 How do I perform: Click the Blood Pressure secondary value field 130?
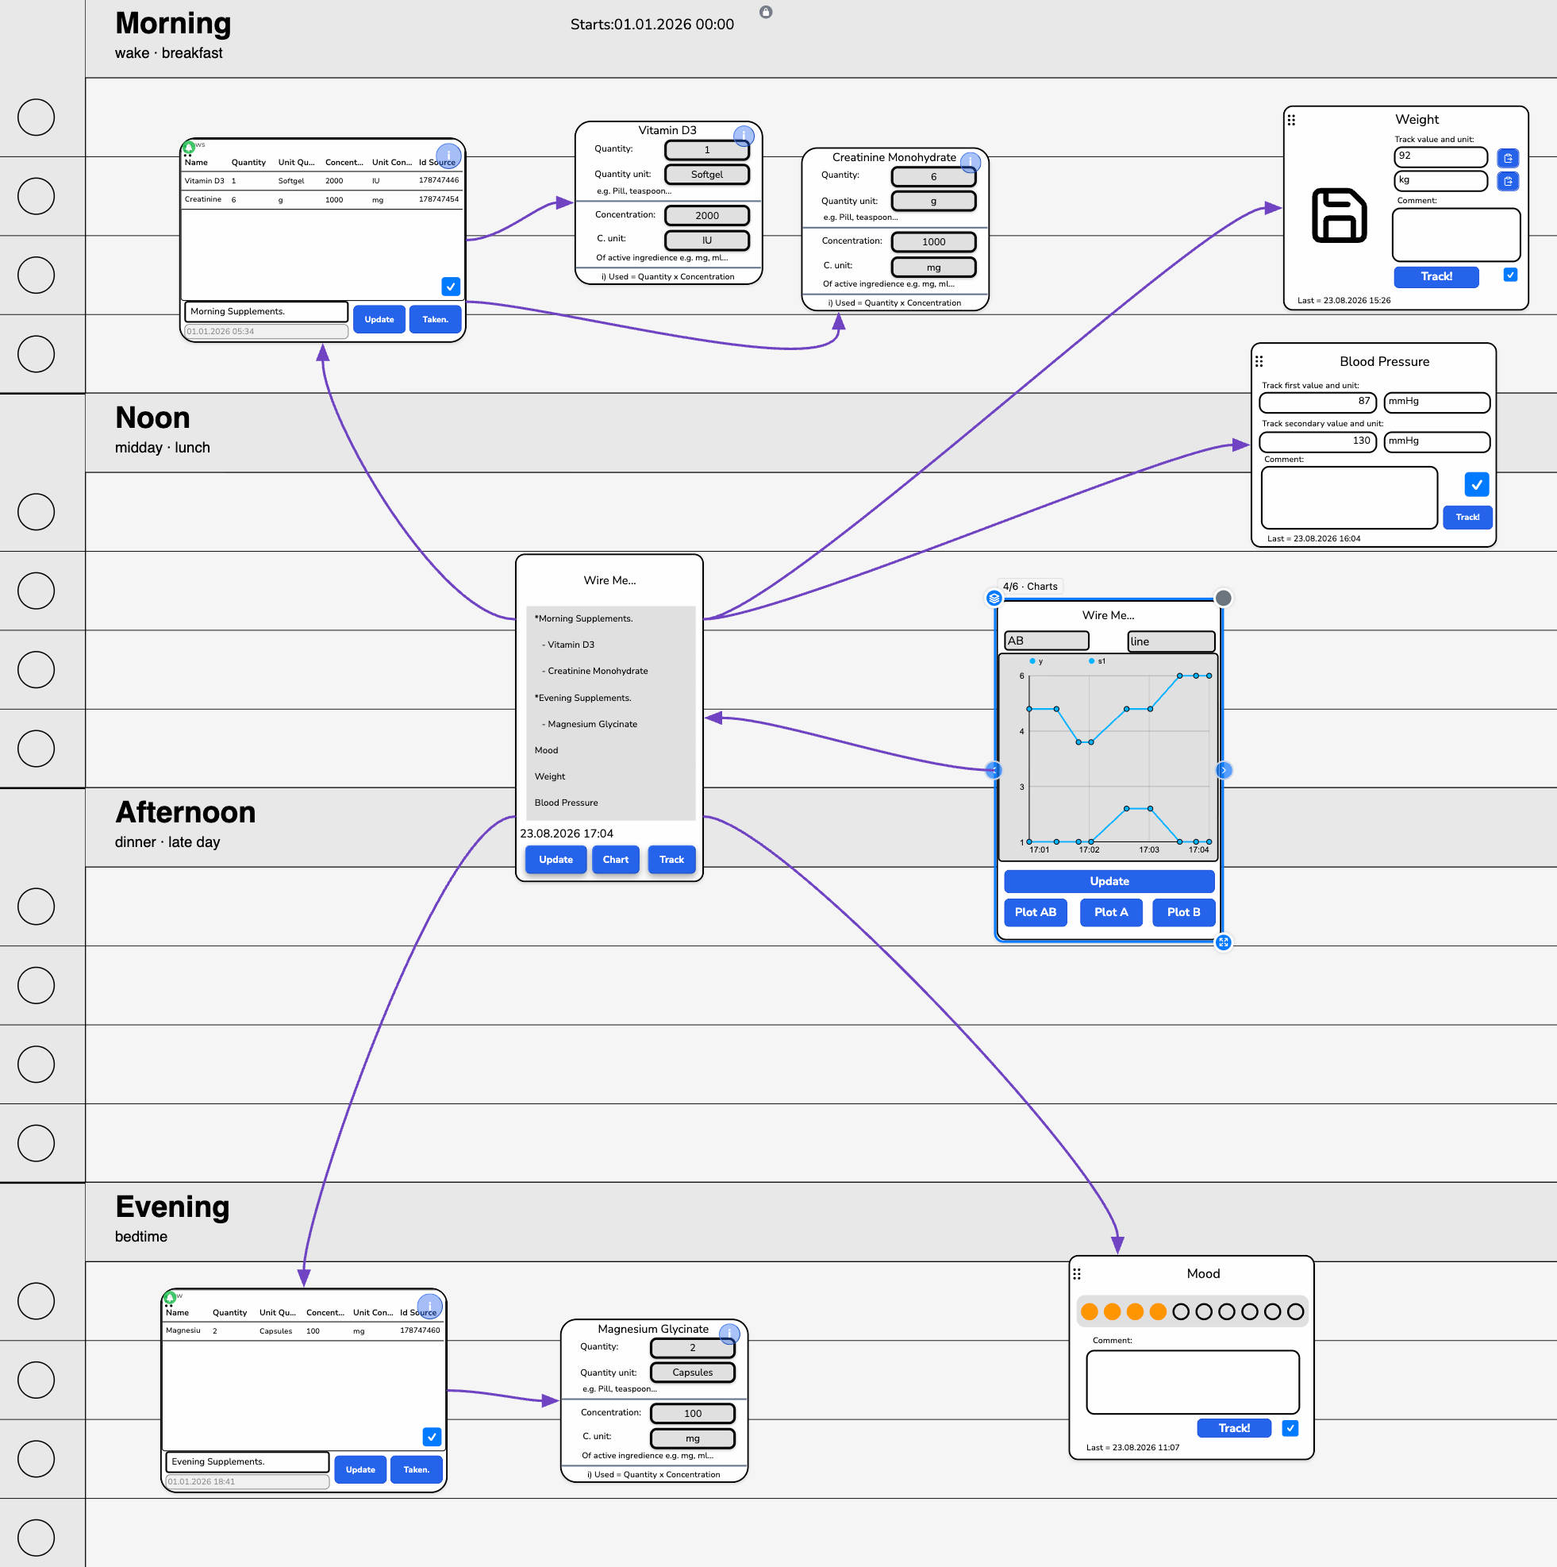coord(1317,442)
